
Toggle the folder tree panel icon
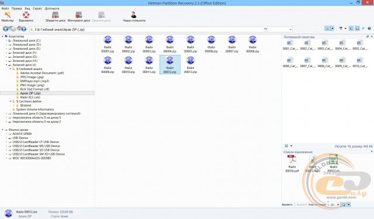point(351,29)
